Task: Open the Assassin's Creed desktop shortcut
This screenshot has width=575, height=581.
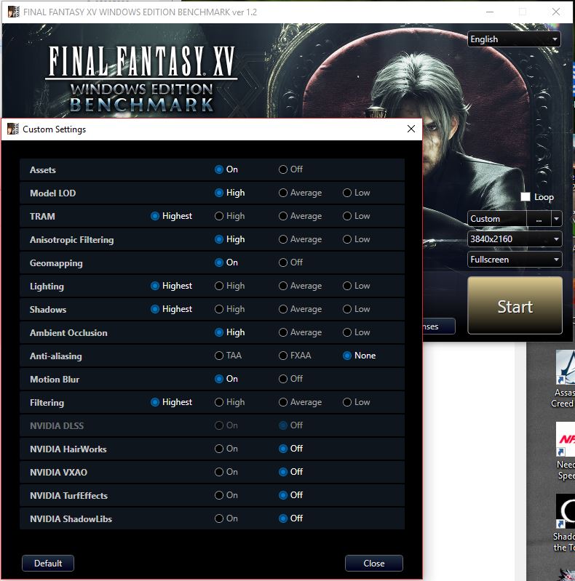Action: pos(565,378)
